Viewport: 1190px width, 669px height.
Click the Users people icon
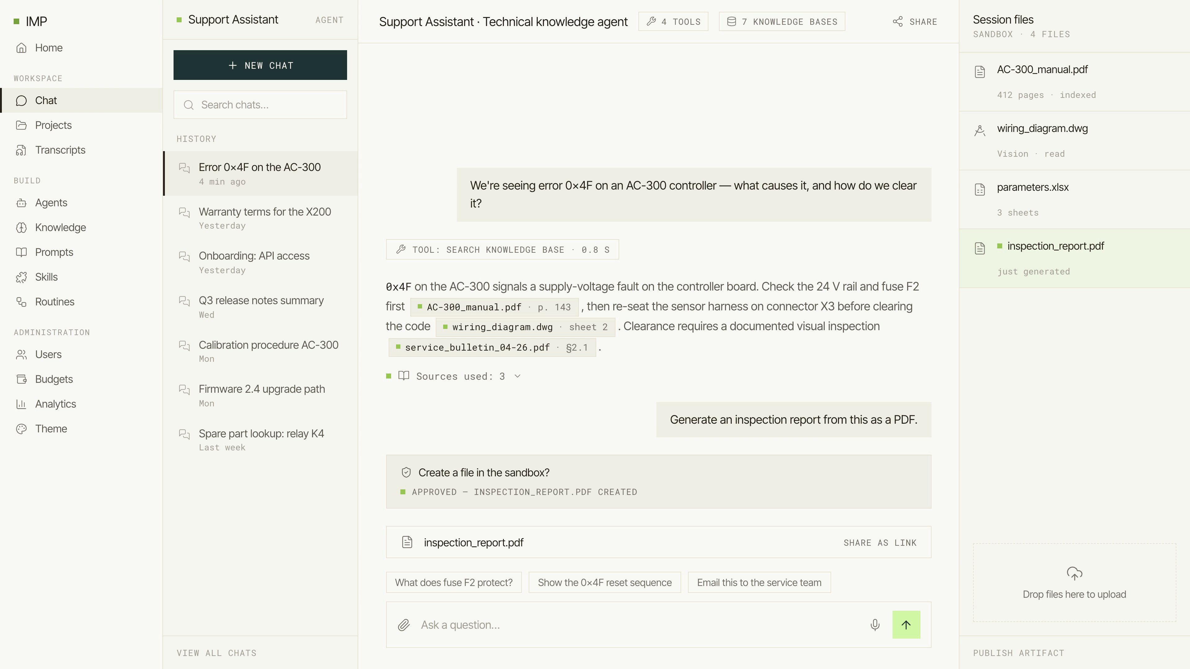pos(21,355)
